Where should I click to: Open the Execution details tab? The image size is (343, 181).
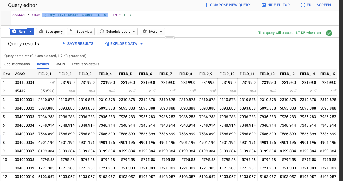coord(86,64)
